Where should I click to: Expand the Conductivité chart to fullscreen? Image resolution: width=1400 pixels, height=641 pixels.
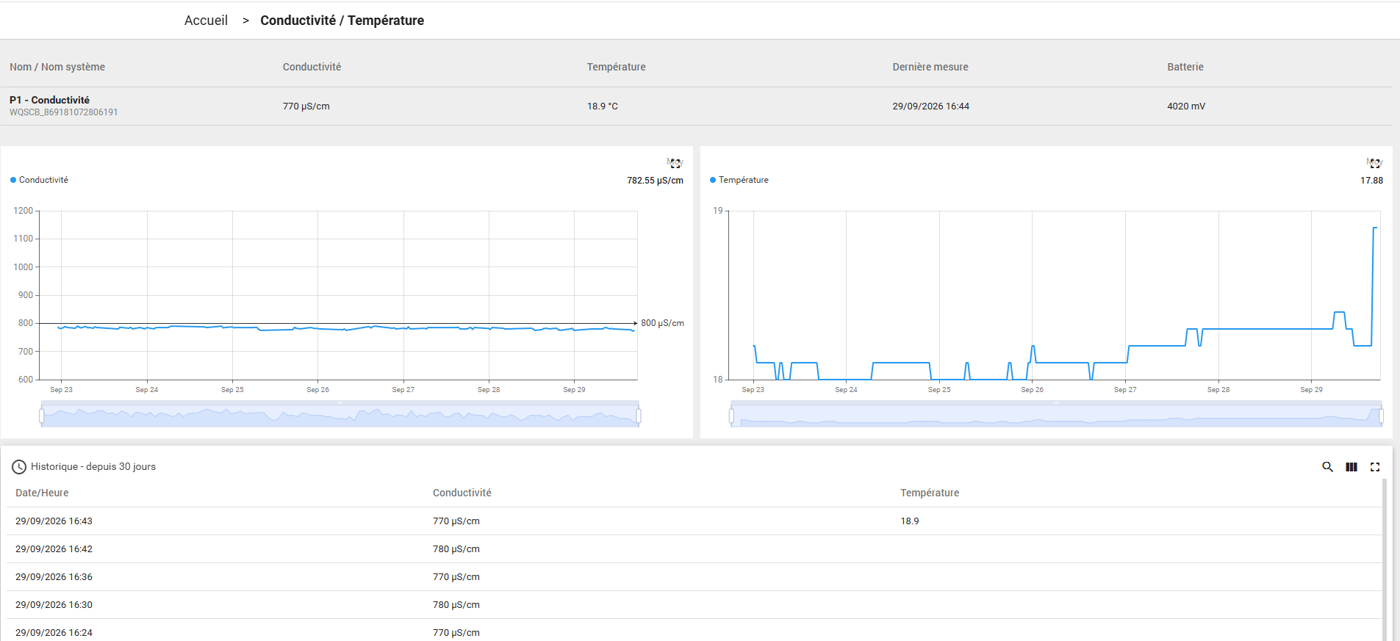click(x=675, y=164)
